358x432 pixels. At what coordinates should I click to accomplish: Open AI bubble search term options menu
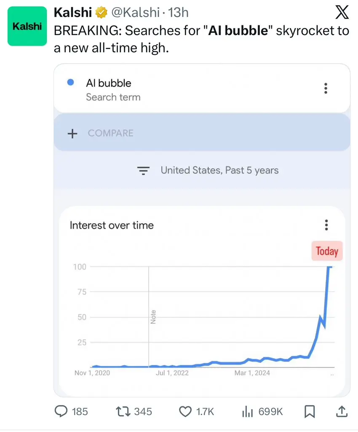pos(325,88)
